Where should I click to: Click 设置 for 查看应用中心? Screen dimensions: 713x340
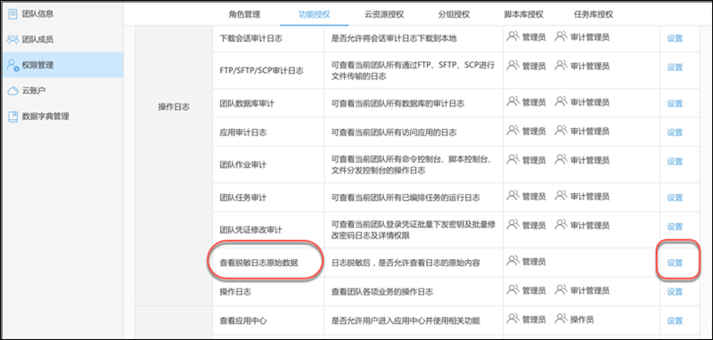click(675, 321)
